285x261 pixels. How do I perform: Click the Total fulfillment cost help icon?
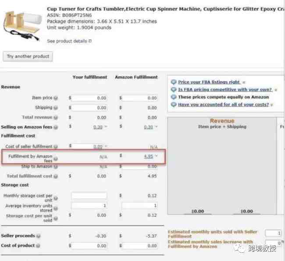[56, 176]
